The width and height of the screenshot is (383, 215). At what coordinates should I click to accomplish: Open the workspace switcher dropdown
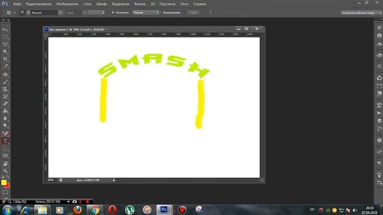(361, 13)
